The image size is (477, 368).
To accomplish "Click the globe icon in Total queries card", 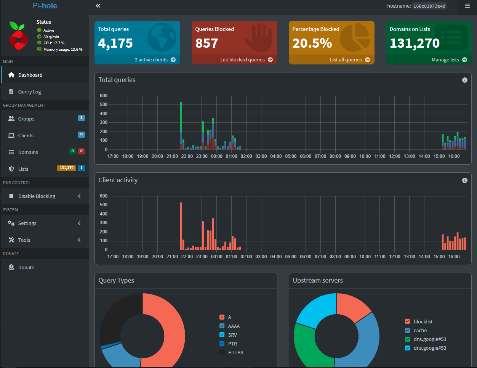I will pos(162,38).
